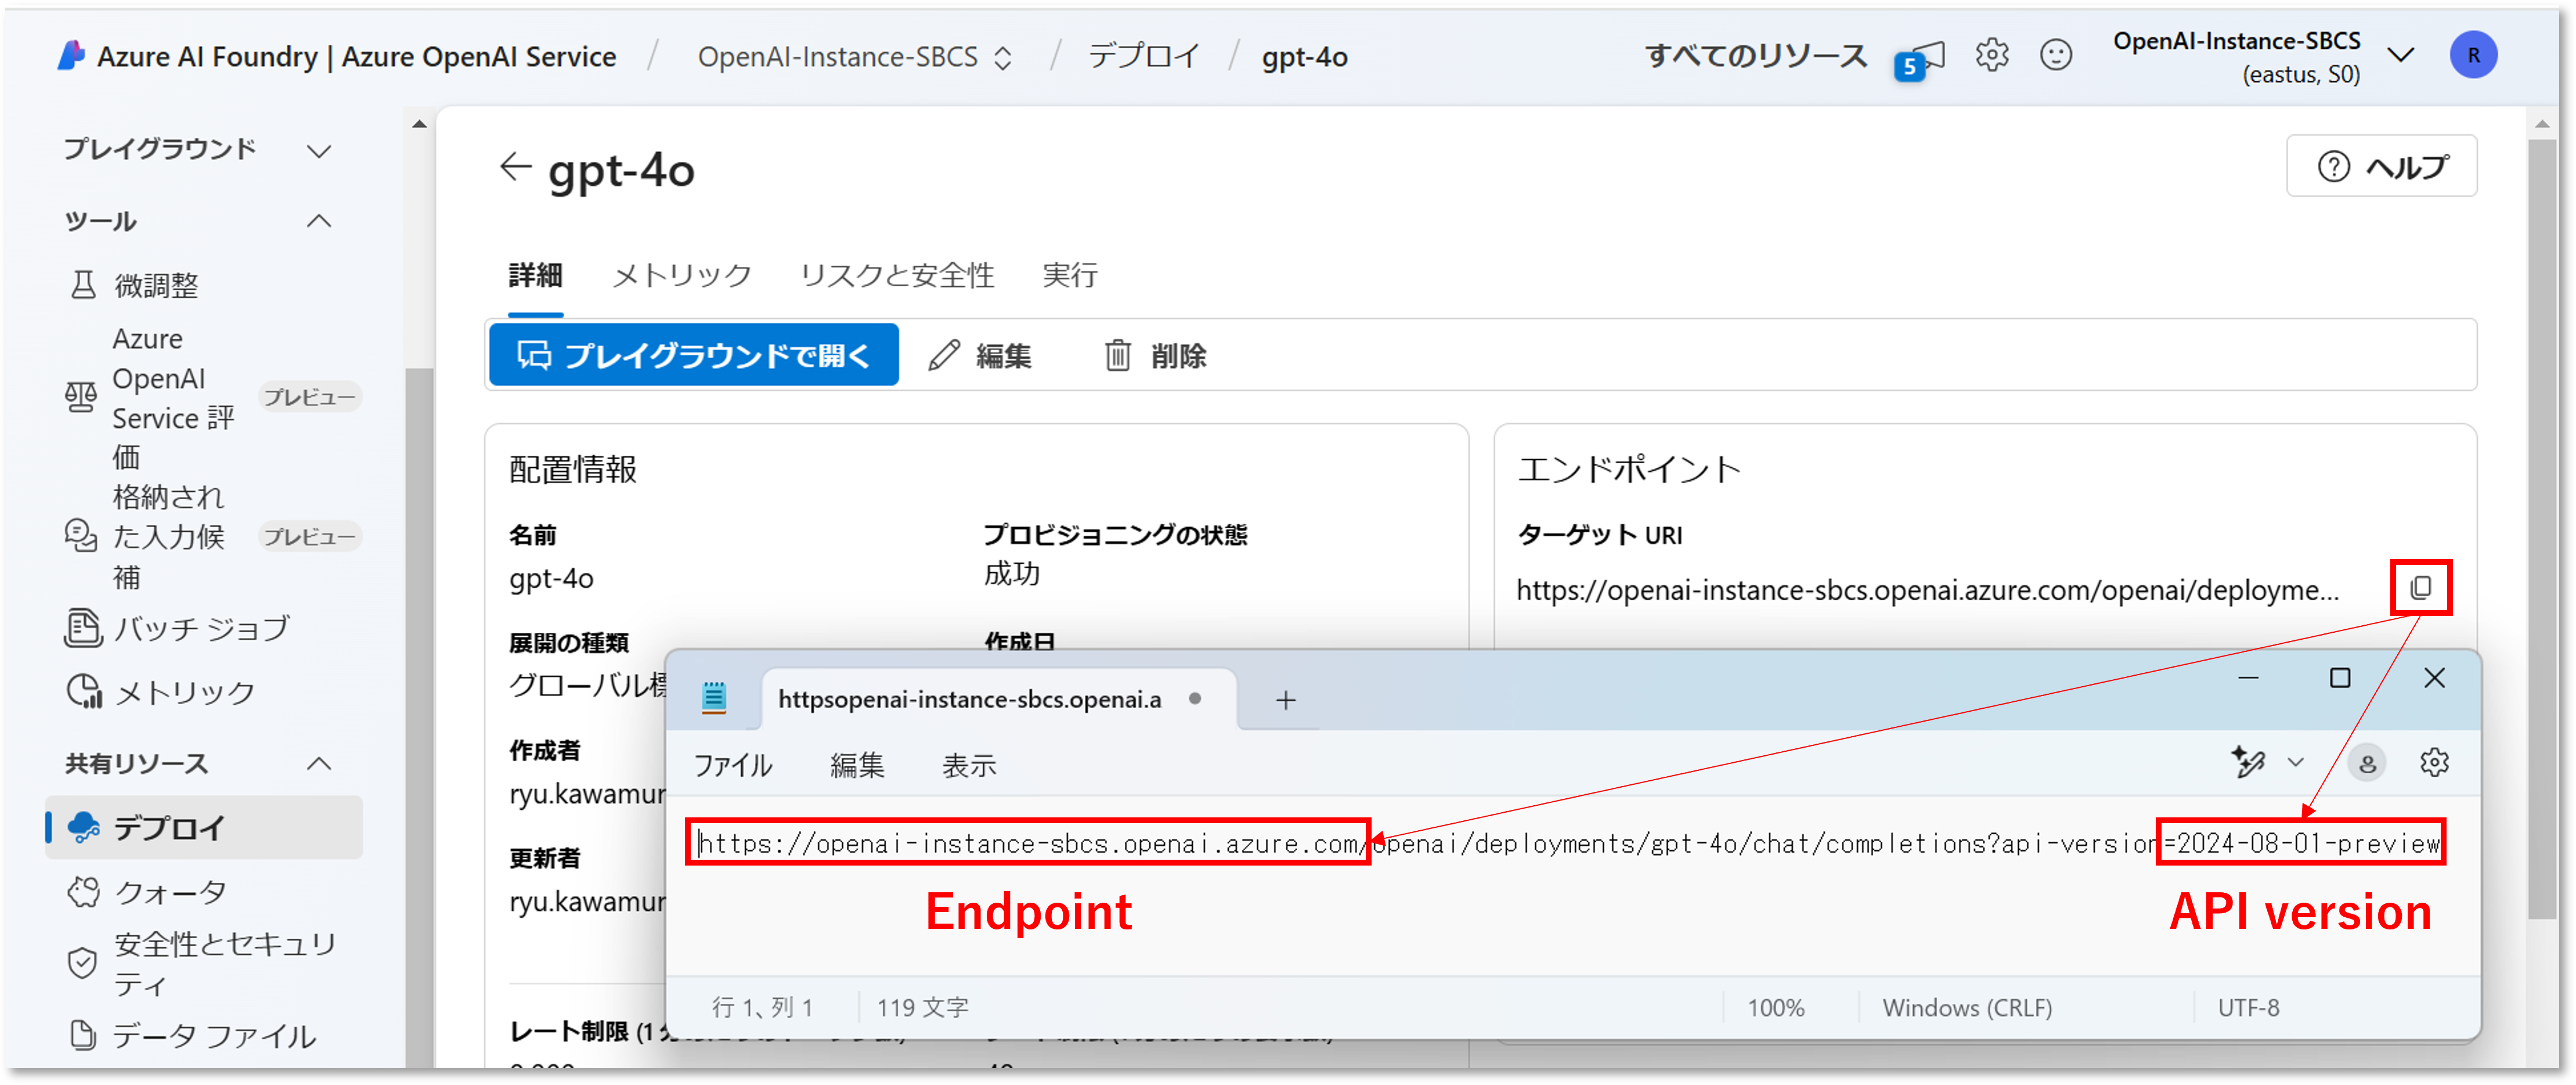Open Notepad 編集 menu
2576x1085 pixels.
[857, 765]
